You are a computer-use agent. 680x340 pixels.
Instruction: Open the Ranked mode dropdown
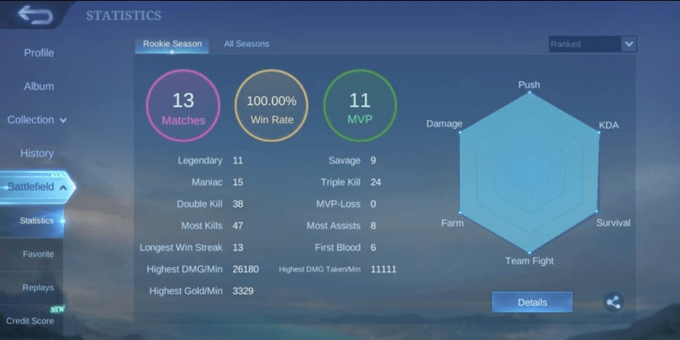[x=629, y=44]
